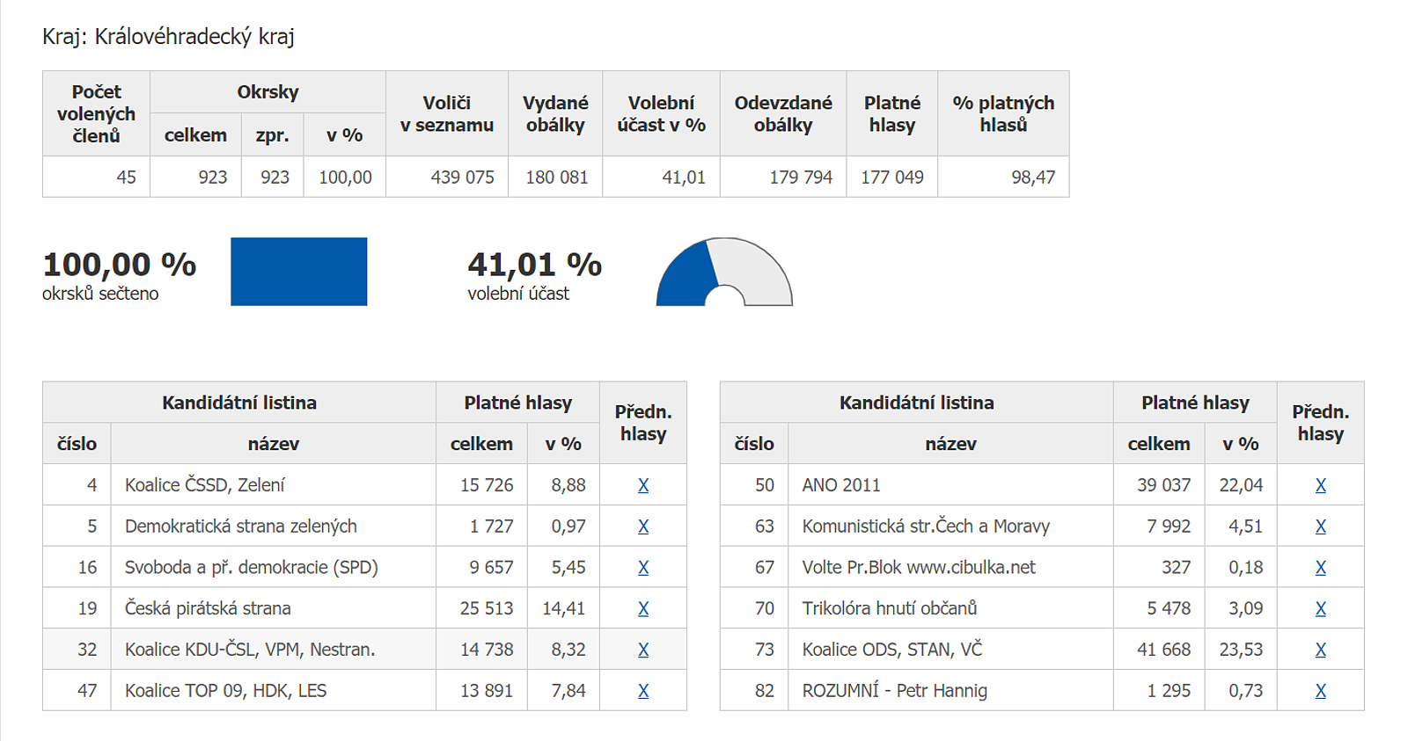Click vote count '25 513'
The width and height of the screenshot is (1408, 741).
(x=487, y=608)
